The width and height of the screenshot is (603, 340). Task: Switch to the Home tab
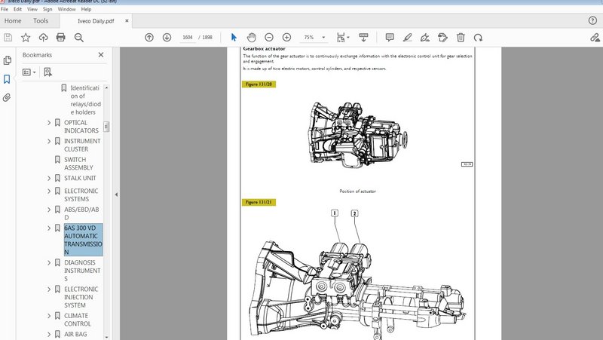pos(13,21)
